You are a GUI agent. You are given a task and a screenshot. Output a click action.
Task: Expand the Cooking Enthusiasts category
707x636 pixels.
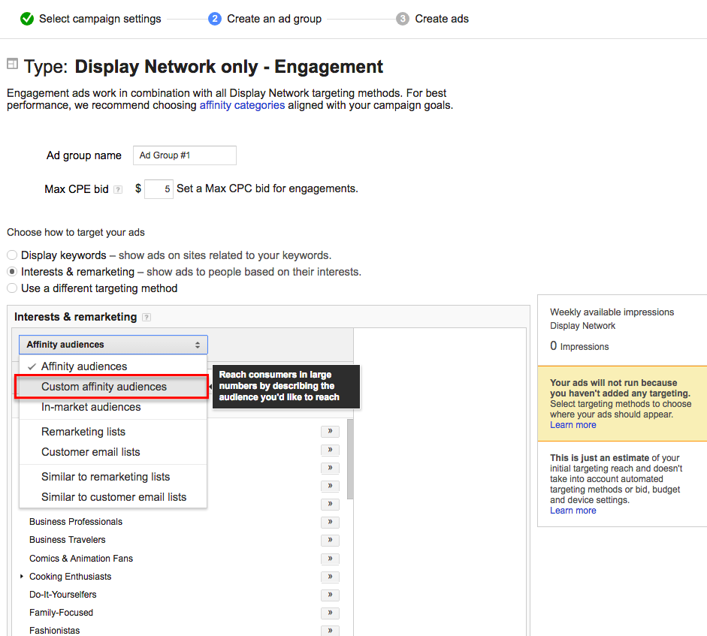22,577
